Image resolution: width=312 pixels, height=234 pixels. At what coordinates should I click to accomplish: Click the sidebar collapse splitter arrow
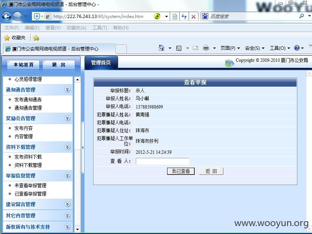[x=83, y=147]
